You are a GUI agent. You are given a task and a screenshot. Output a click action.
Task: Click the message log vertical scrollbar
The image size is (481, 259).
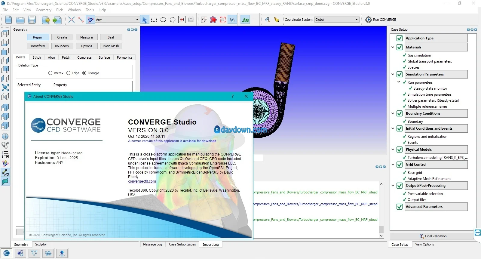381,210
